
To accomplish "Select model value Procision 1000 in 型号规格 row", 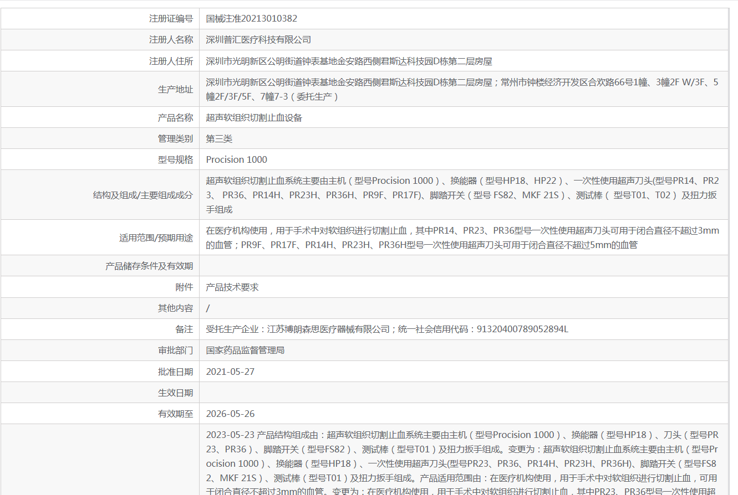I will [237, 159].
